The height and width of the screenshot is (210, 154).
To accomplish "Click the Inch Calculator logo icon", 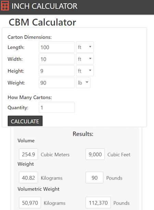I will tap(5, 5).
